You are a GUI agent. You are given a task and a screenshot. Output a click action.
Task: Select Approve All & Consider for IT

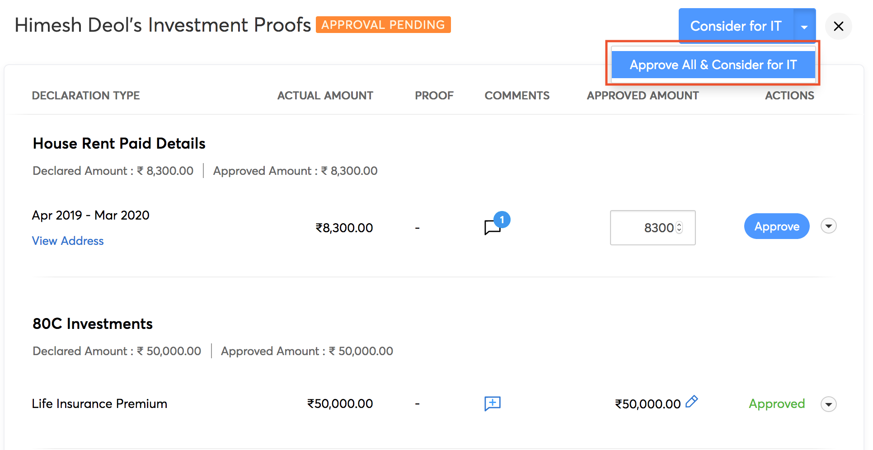tap(713, 65)
